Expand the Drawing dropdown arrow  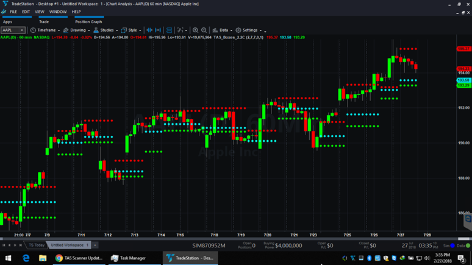coord(89,30)
